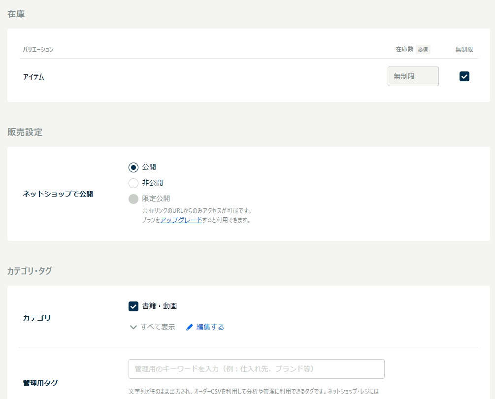Click the 編集する link text
Viewport: 495px width, 399px height.
210,327
